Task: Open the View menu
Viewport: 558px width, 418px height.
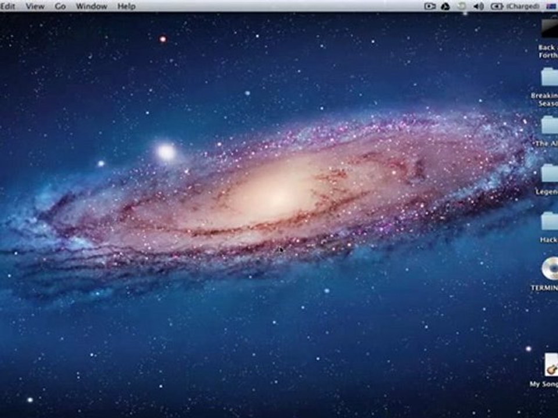Action: coord(35,6)
